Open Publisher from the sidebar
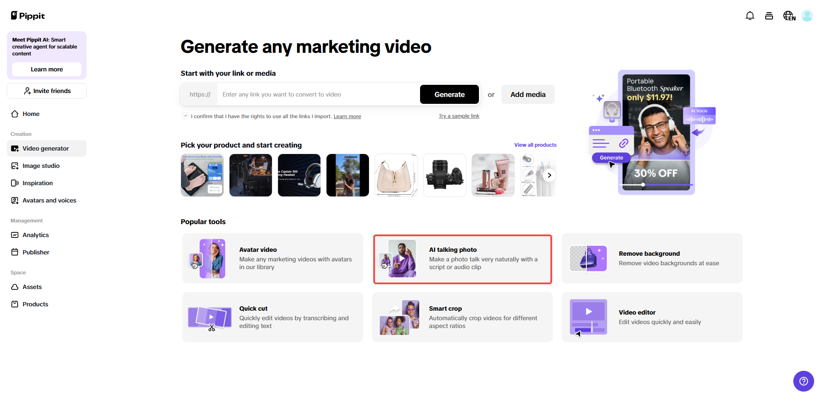 click(47, 252)
